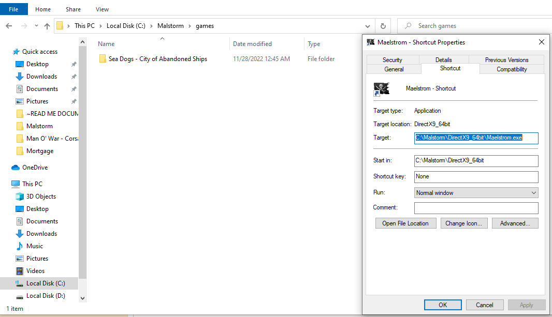Select Quick access star icon
This screenshot has width=552, height=317.
pyautogui.click(x=16, y=52)
